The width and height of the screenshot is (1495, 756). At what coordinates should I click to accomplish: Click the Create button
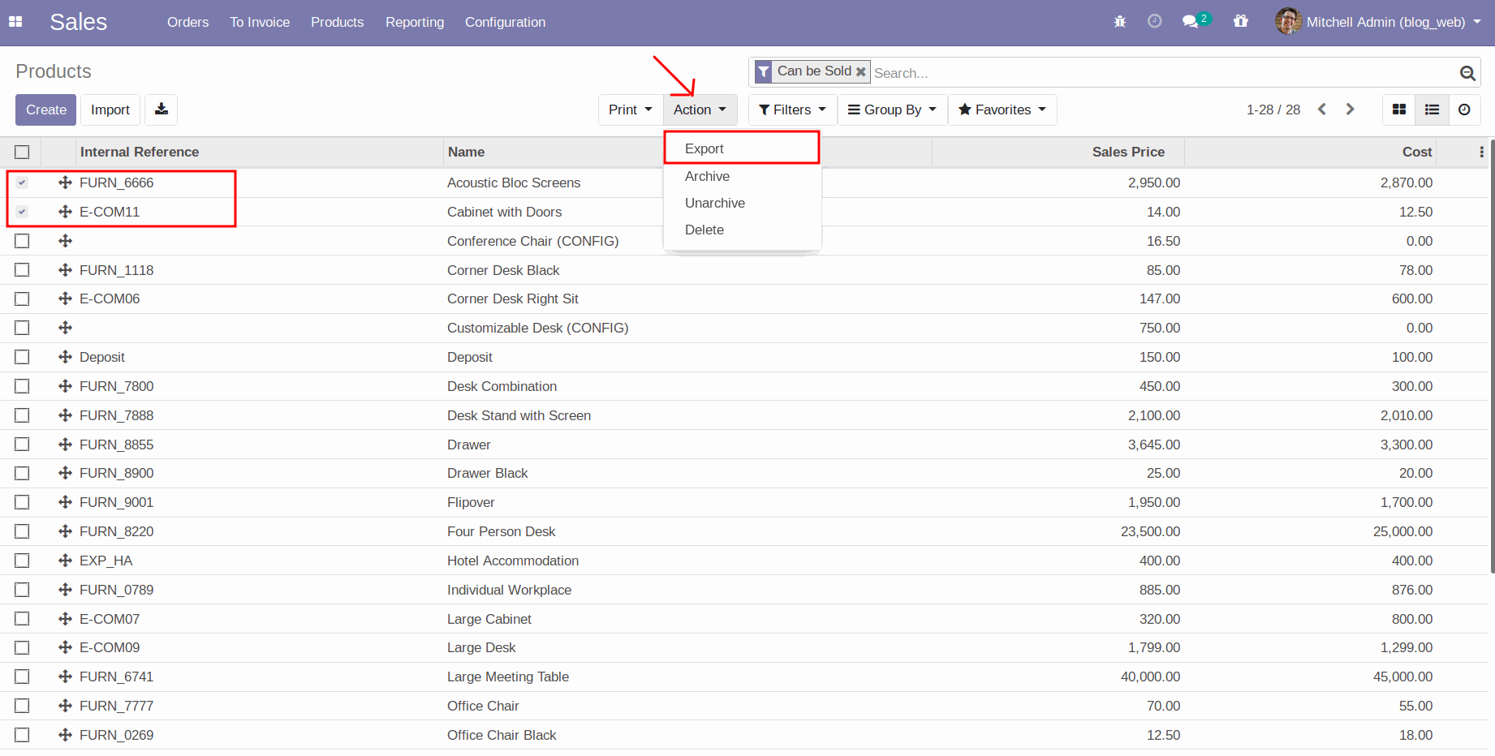click(x=46, y=110)
